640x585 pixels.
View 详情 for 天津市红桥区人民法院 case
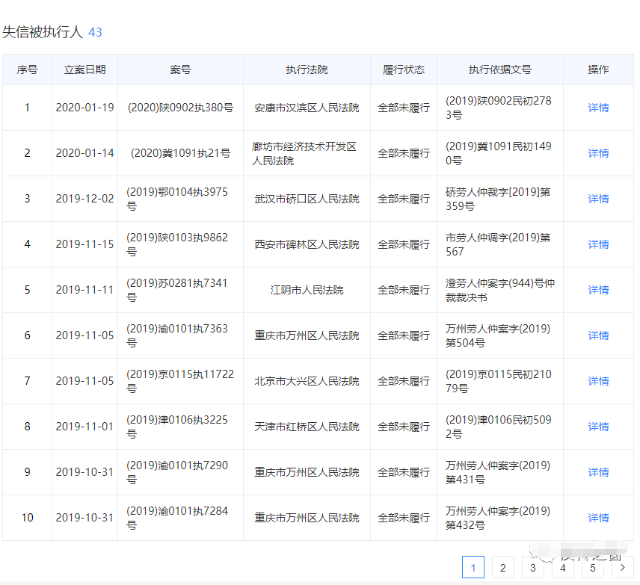tap(598, 427)
